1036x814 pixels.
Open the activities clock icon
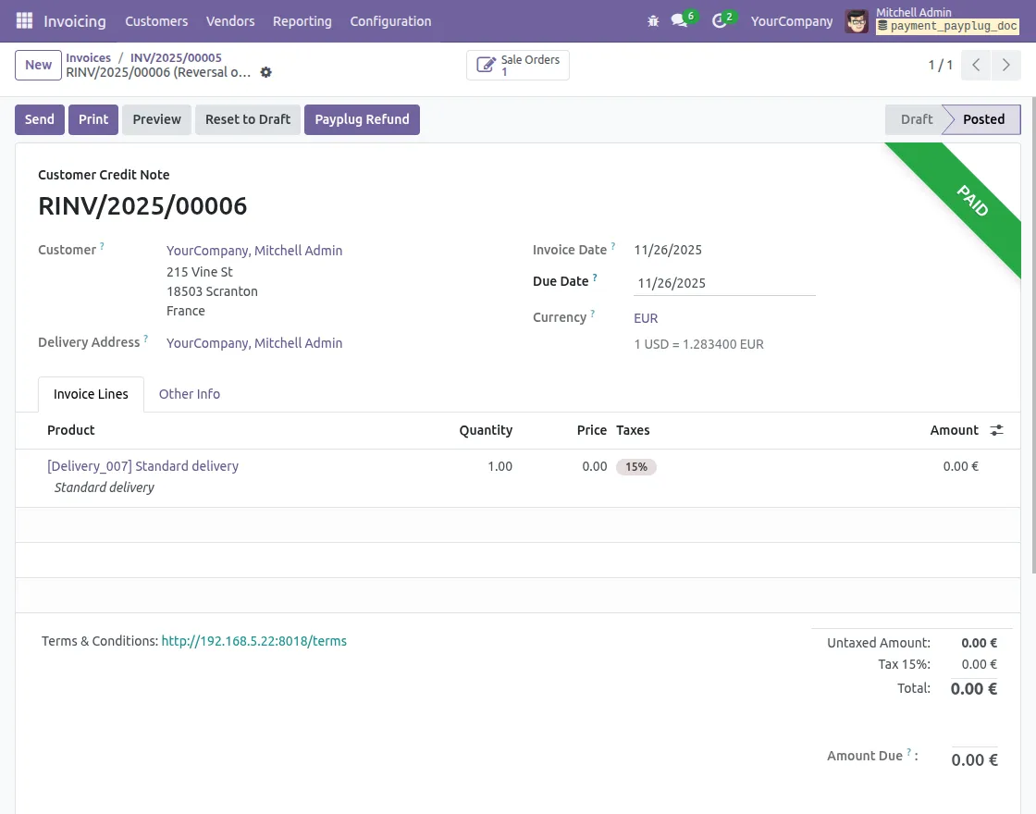coord(717,20)
